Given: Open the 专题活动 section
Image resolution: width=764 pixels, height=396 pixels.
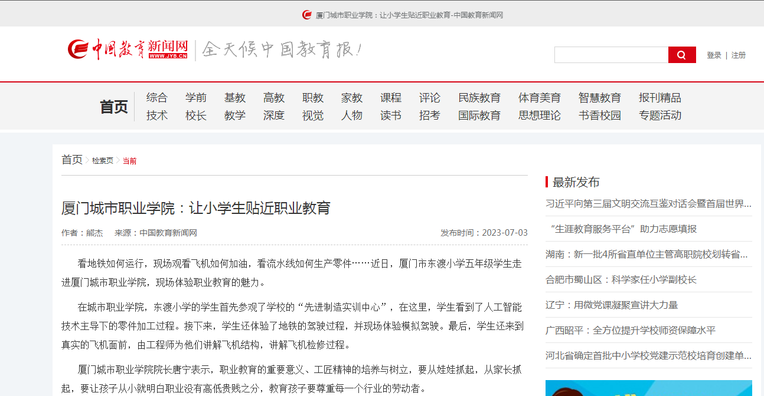Looking at the screenshot, I should [660, 115].
